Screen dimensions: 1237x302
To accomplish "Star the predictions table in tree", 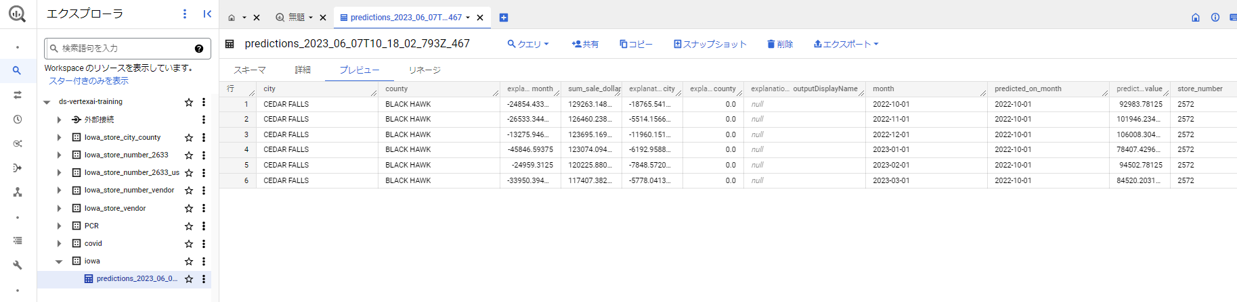I will tap(189, 279).
